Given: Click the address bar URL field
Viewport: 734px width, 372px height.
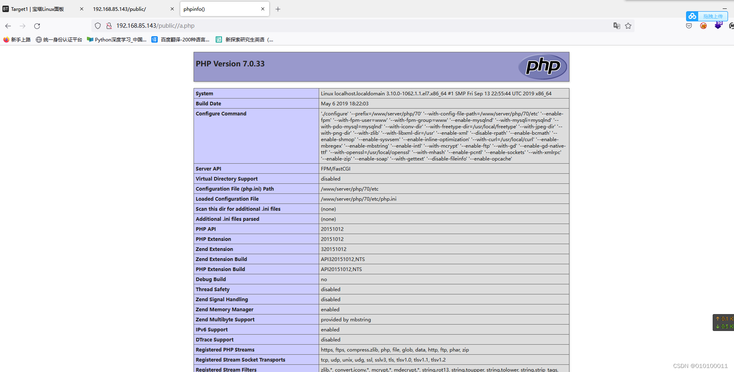Looking at the screenshot, I should click(362, 26).
